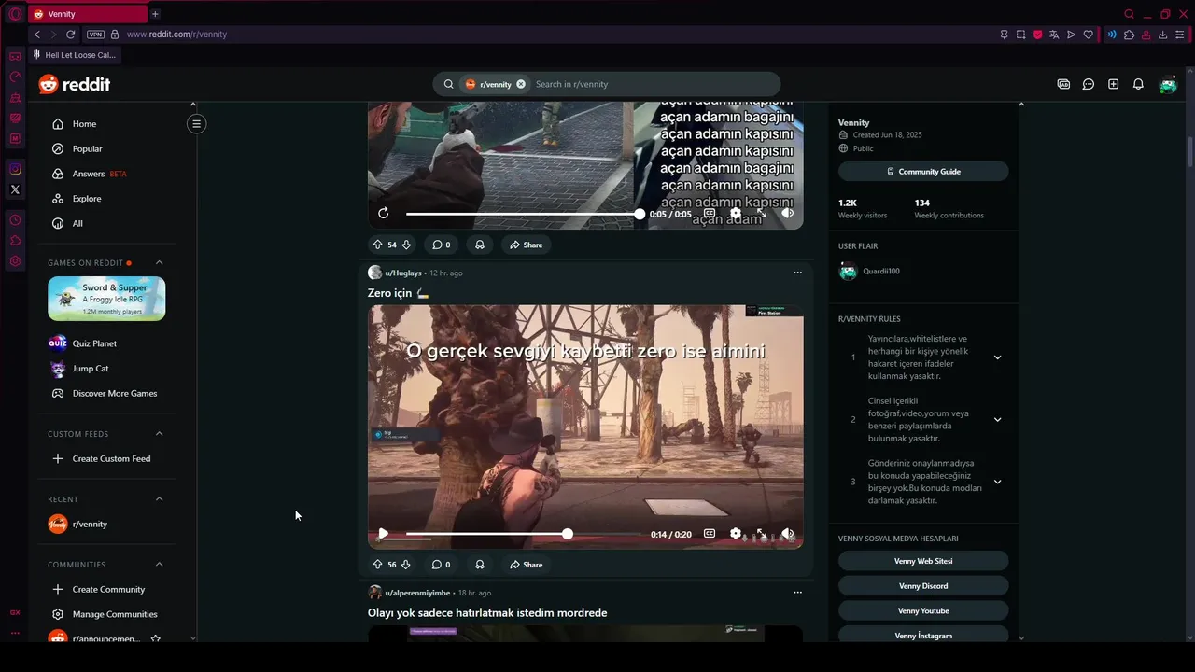
Task: Seek the Zero için video progress bar
Action: (523, 534)
